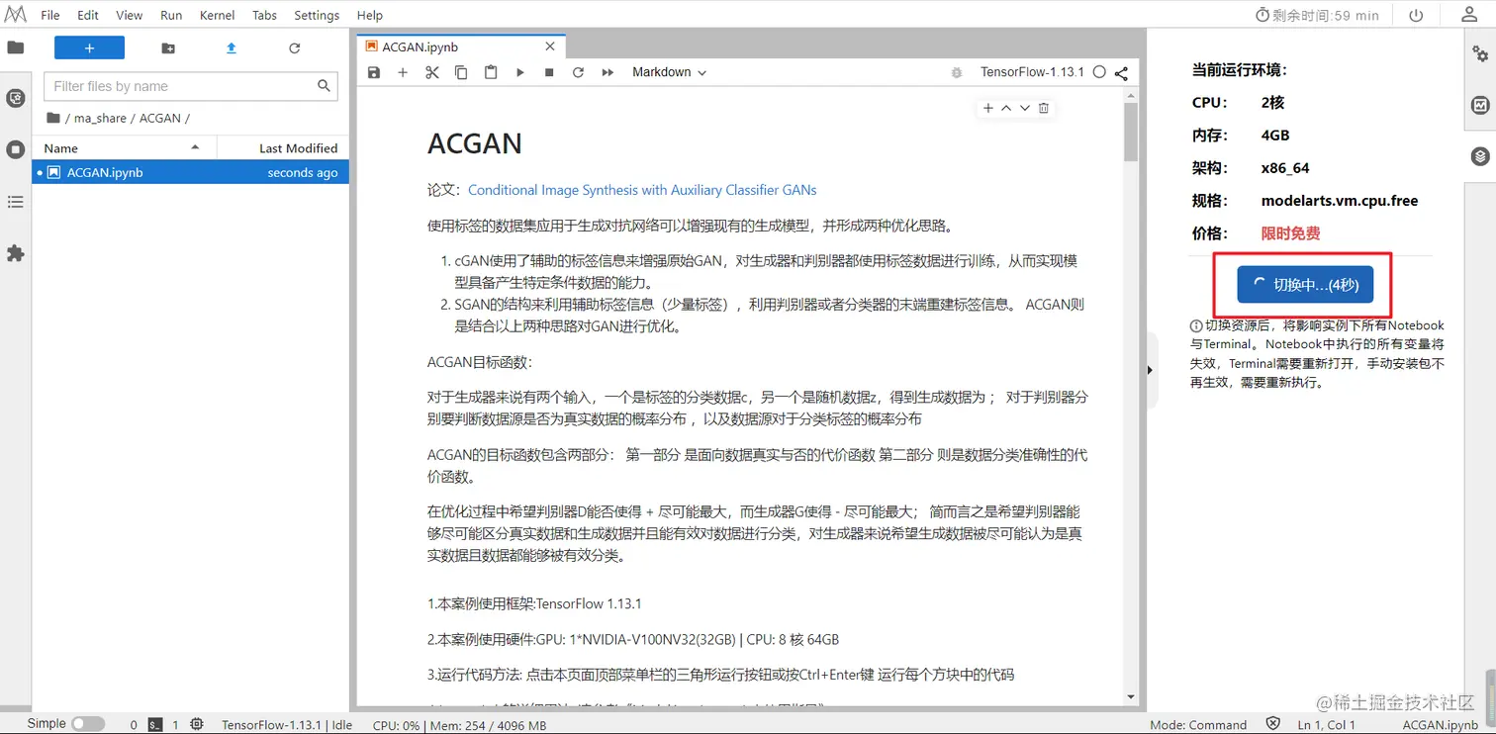The image size is (1496, 734).
Task: Sort files by the Name column
Action: pyautogui.click(x=124, y=148)
